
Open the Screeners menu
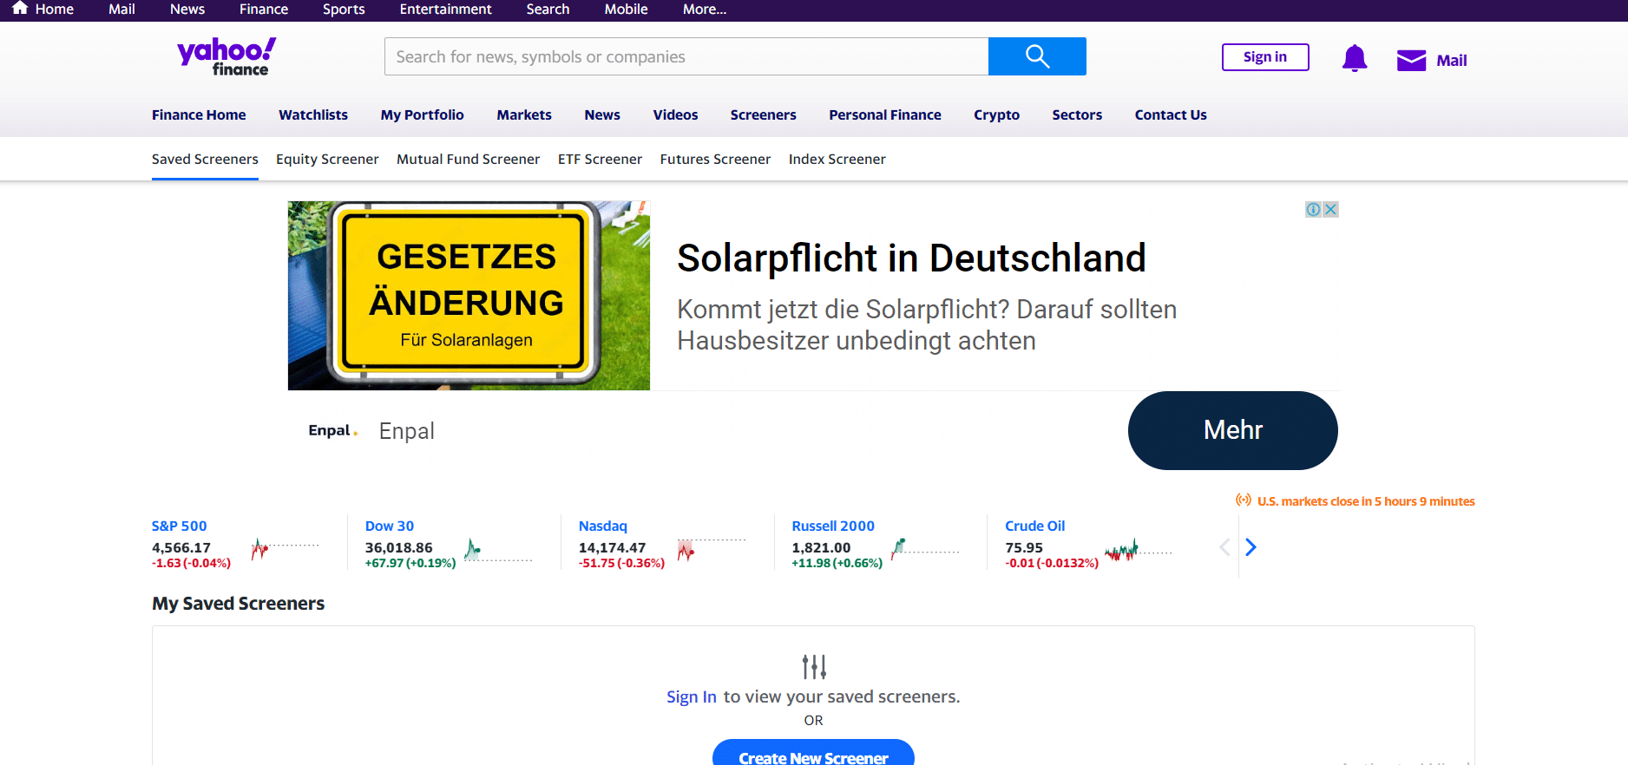click(764, 114)
